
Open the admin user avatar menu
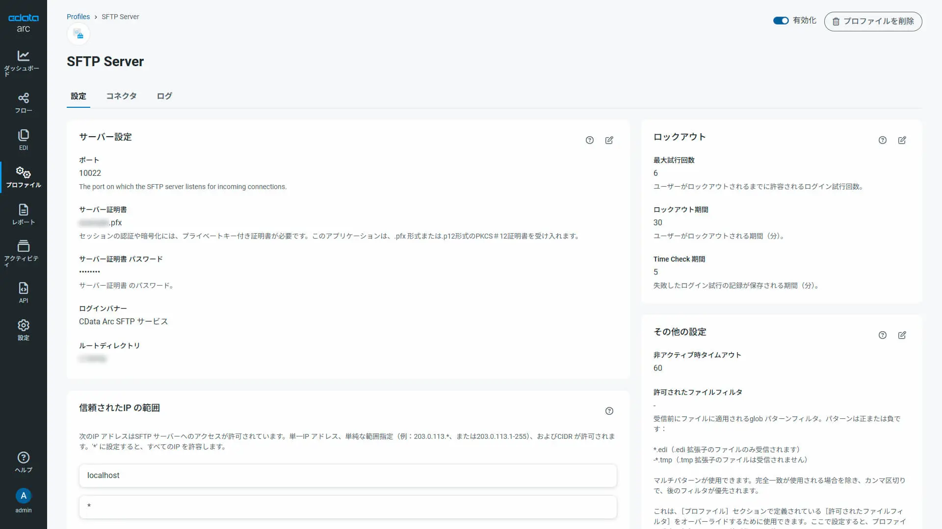pos(23,496)
